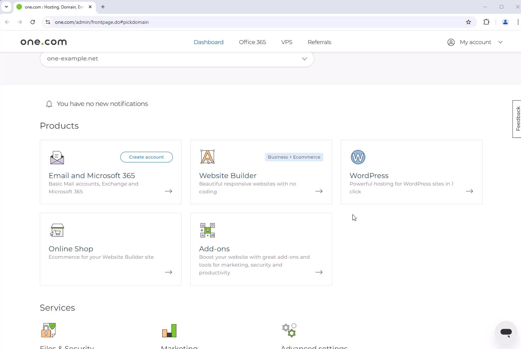Image resolution: width=521 pixels, height=349 pixels.
Task: Open Referrals in the top navigation
Action: click(x=319, y=42)
